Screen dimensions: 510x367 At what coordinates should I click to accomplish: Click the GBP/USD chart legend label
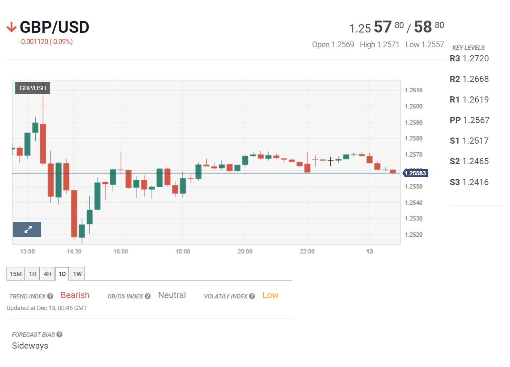click(x=32, y=88)
